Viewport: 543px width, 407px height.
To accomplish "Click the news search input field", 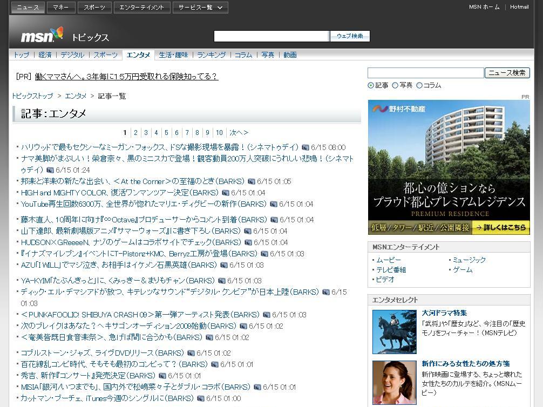I will (x=426, y=73).
